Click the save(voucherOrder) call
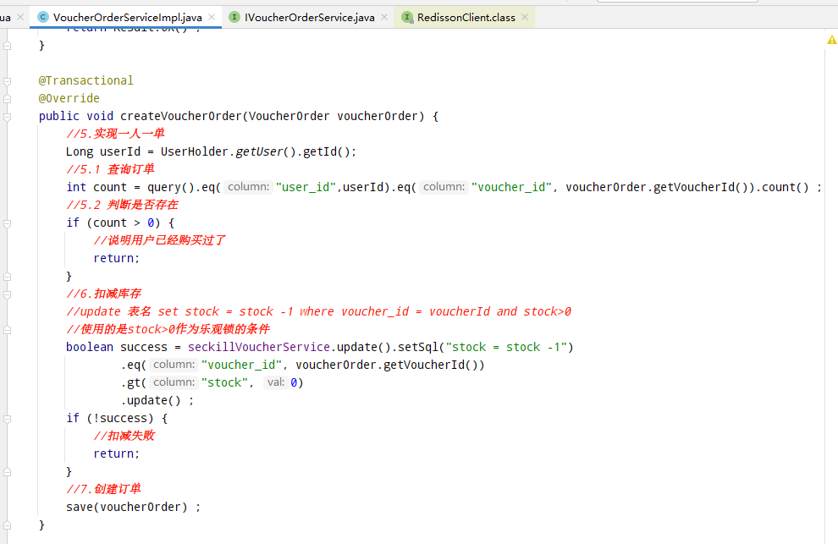 click(x=127, y=507)
